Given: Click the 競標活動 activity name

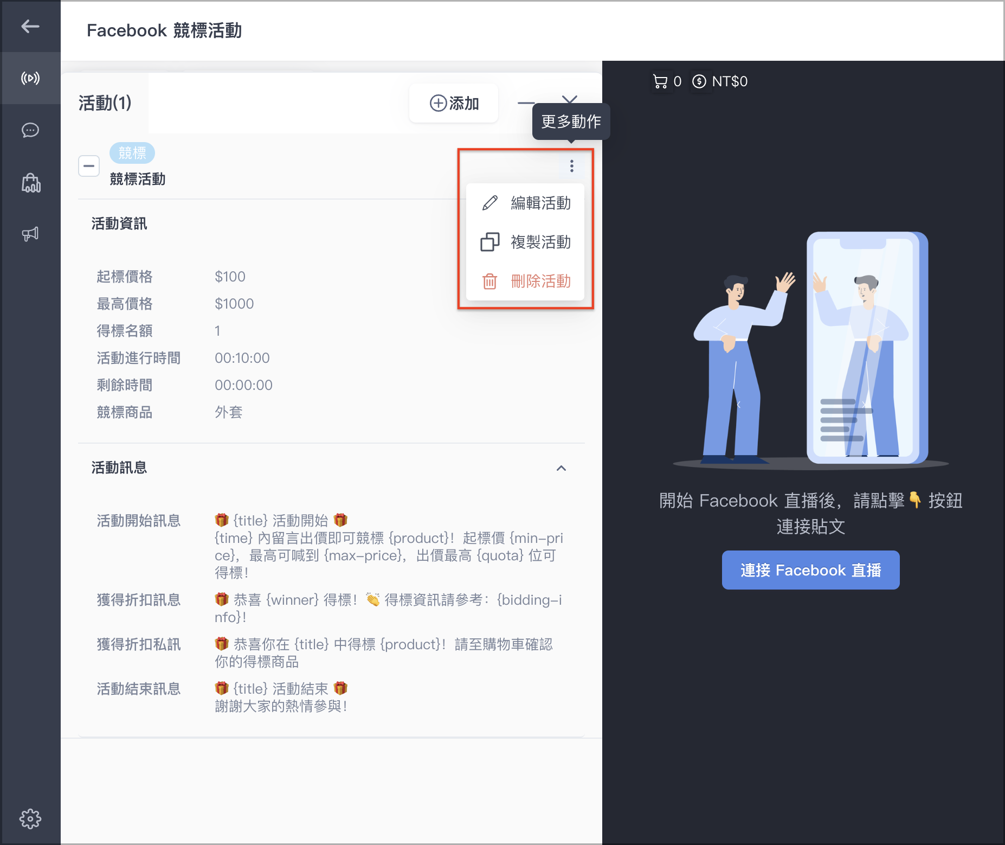Looking at the screenshot, I should point(138,179).
